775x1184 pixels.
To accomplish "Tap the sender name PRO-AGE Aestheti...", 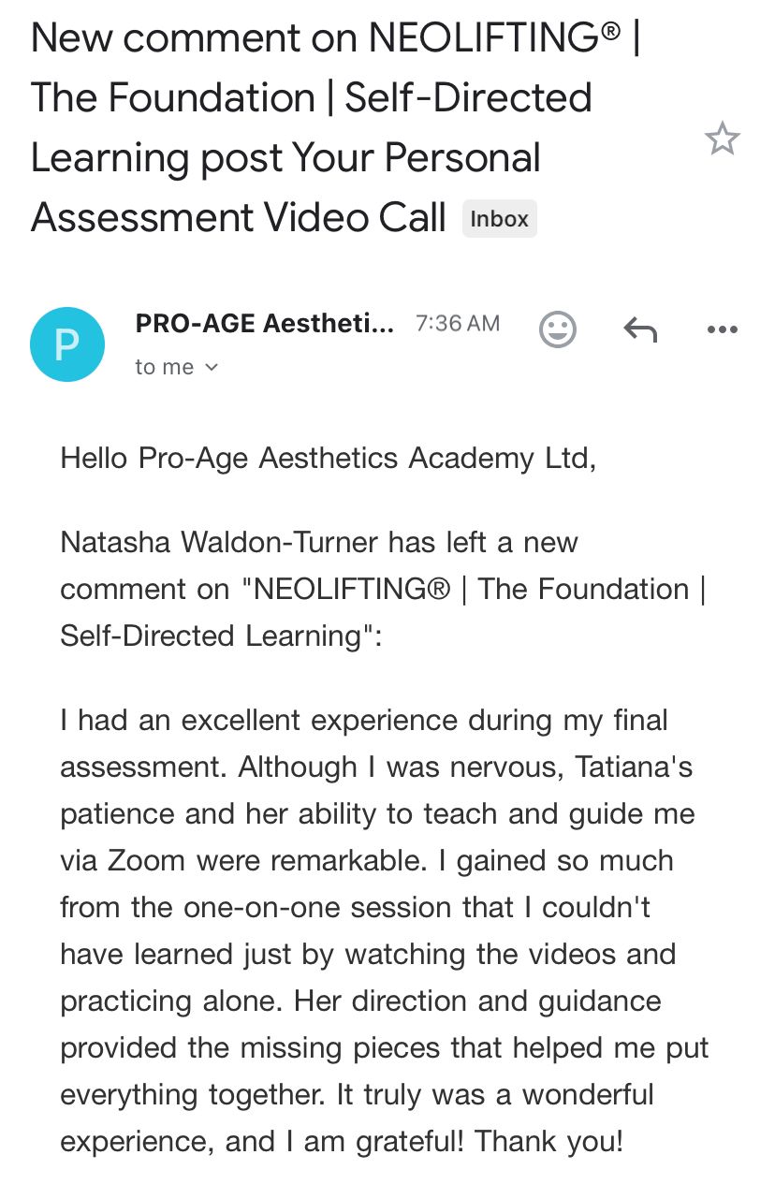I will pos(264,324).
